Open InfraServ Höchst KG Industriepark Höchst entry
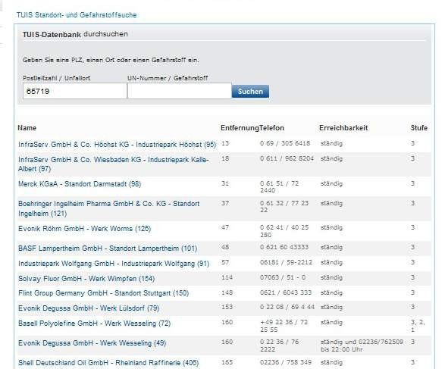The width and height of the screenshot is (445, 369). [x=117, y=145]
